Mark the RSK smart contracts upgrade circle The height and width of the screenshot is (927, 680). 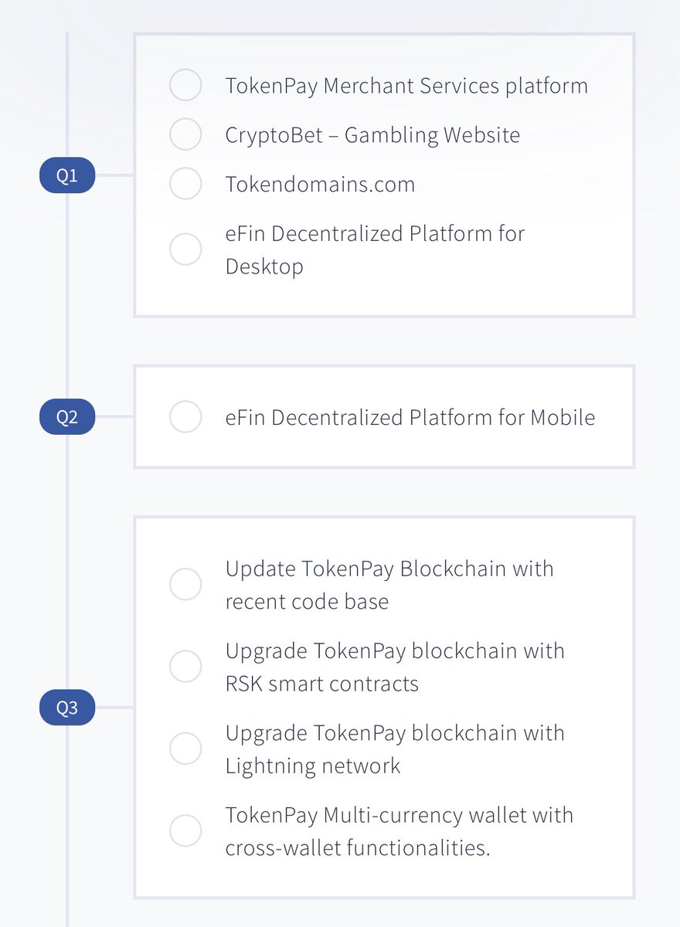coord(185,667)
